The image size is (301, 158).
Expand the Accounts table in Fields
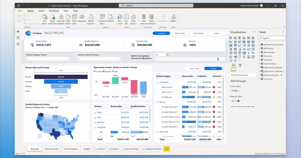tap(260, 56)
